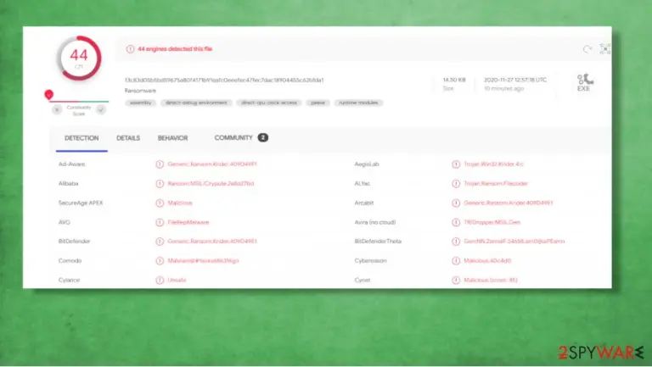Click the similar files graph icon
The height and width of the screenshot is (367, 652).
tap(605, 49)
